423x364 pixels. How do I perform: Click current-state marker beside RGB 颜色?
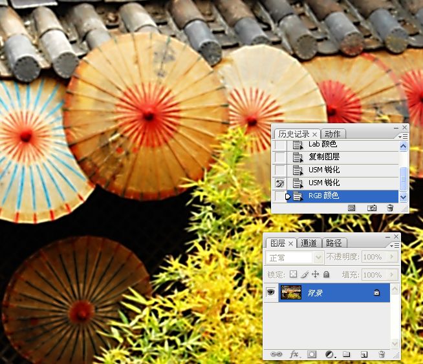pos(288,197)
